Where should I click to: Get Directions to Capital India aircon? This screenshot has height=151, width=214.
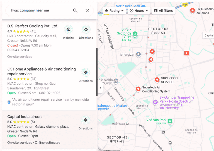(86, 120)
